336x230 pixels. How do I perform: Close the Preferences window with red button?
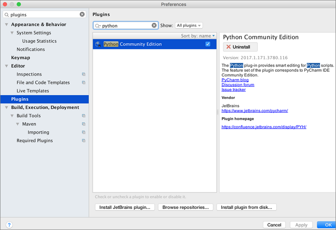5,4
